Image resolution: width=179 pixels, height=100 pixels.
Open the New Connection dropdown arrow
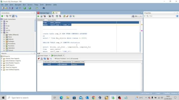point(4,16)
